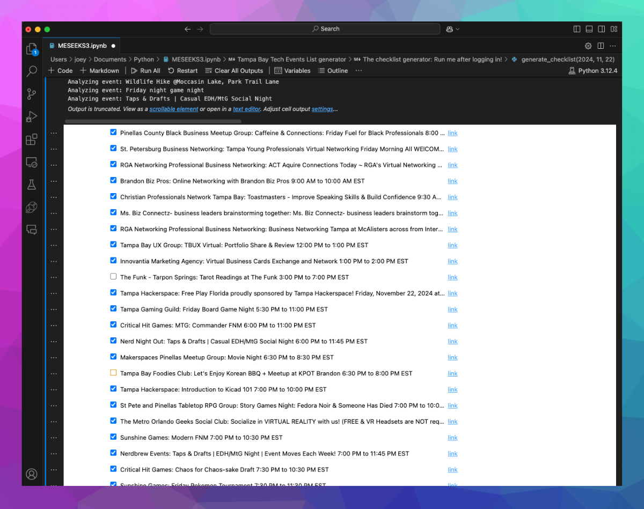Click the Metro Orlando Geeks Social Club text
Image resolution: width=644 pixels, height=509 pixels.
(282, 422)
